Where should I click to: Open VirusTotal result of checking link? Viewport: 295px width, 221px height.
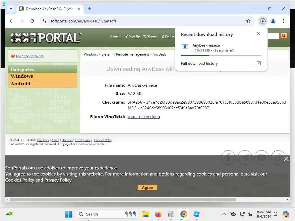[x=144, y=117]
